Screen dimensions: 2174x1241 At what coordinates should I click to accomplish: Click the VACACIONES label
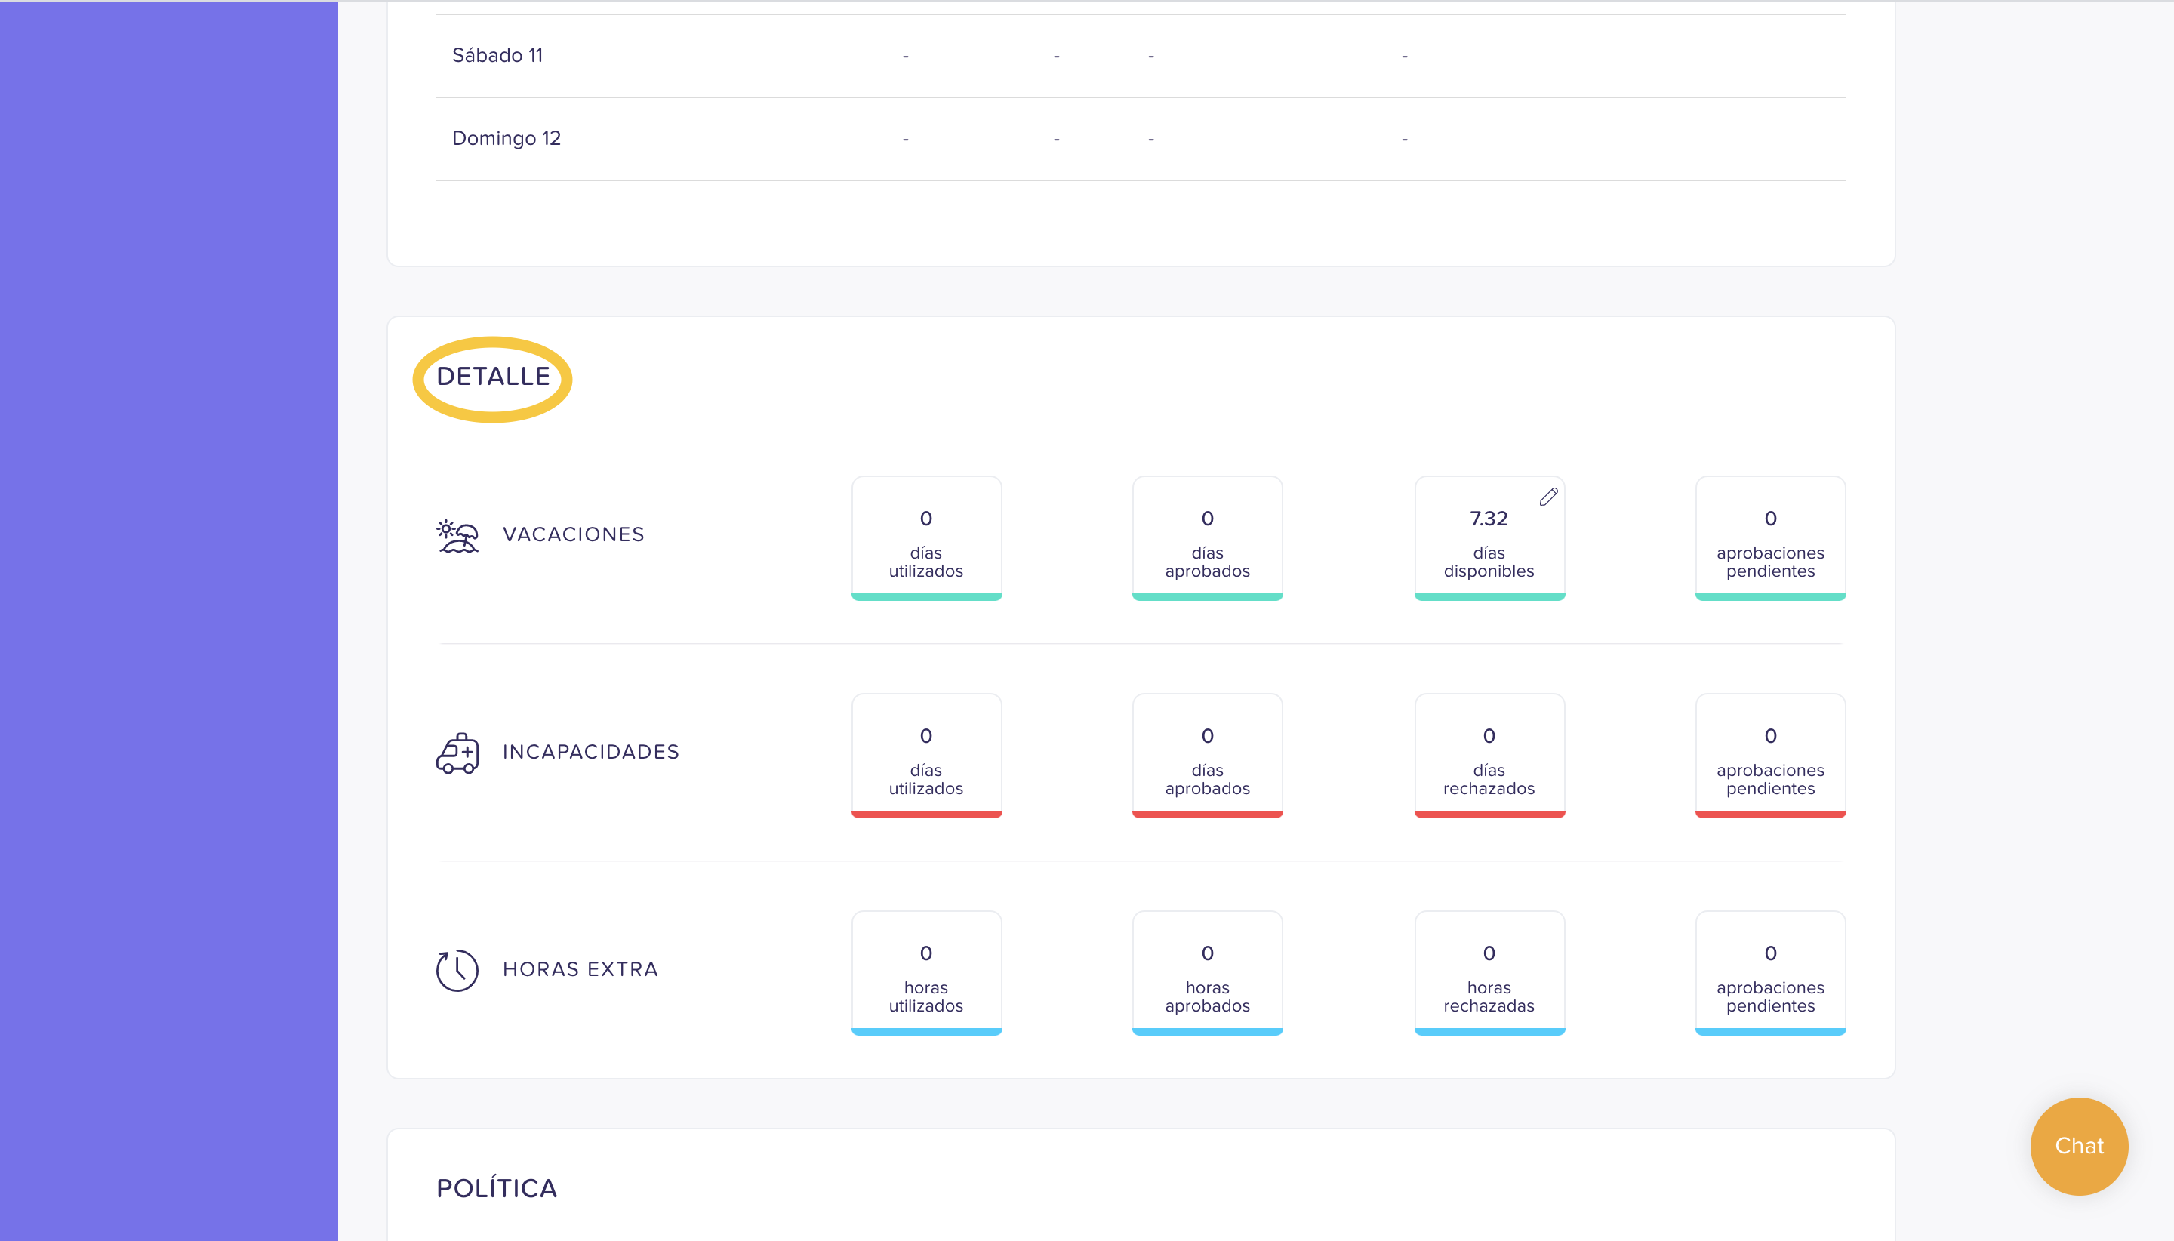(574, 534)
